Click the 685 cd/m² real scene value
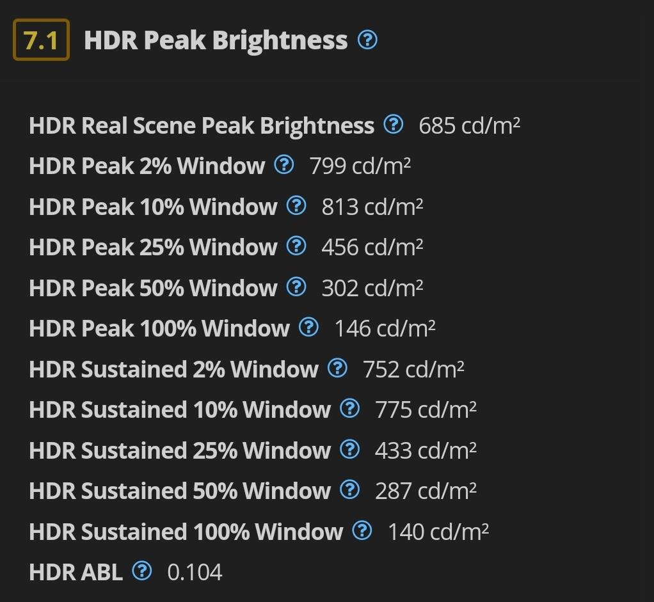Screen dimensions: 654x602 (469, 125)
